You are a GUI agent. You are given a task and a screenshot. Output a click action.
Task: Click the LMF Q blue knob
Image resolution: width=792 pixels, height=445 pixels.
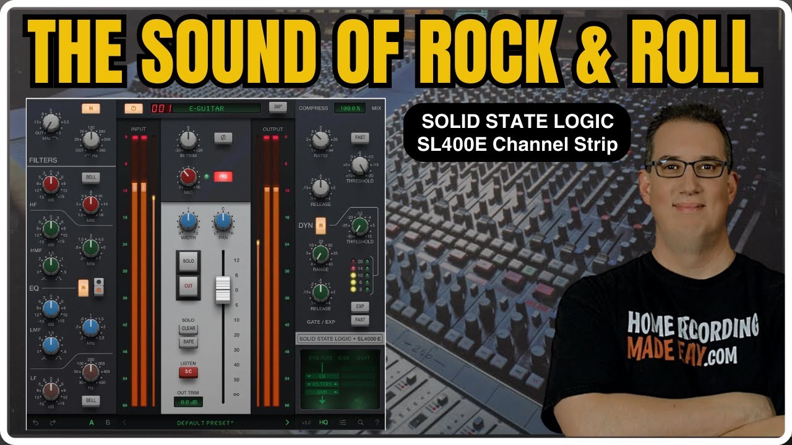coord(51,345)
